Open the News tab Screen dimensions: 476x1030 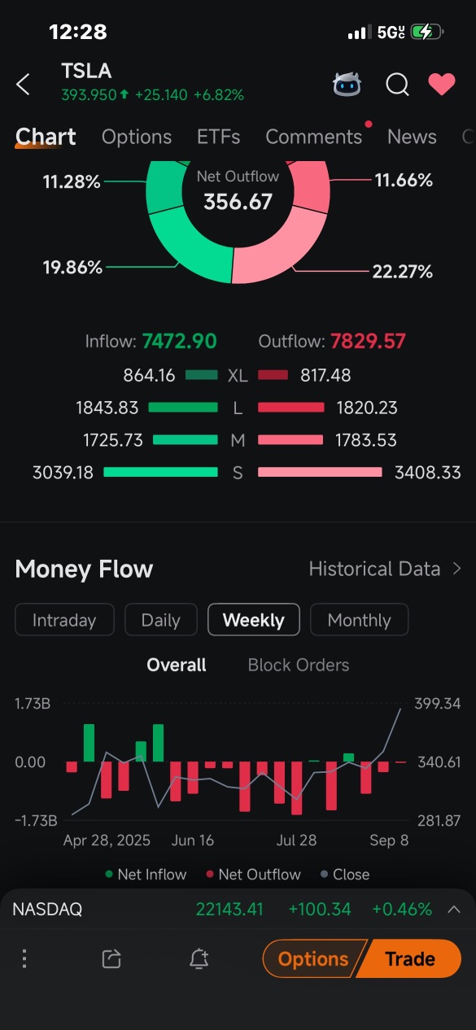tap(412, 137)
